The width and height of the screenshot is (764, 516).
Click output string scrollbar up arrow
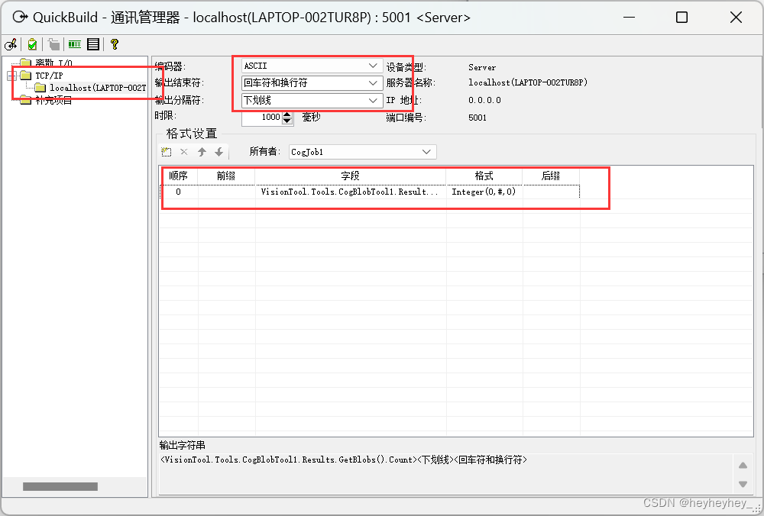[743, 466]
